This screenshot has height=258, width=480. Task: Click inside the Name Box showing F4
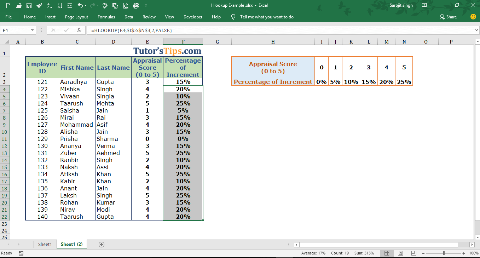[15, 30]
